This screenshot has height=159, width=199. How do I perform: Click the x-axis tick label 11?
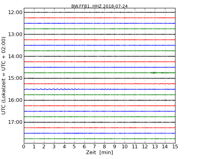135,147
